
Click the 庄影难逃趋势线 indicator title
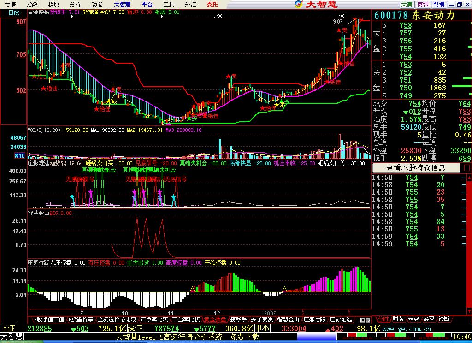coord(47,163)
